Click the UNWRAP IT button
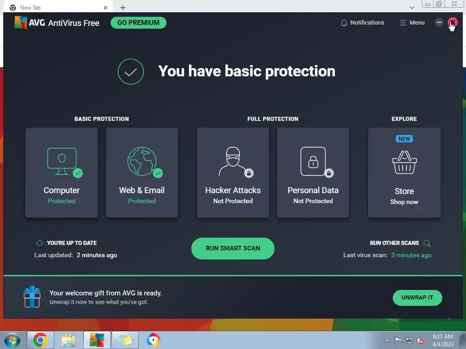 click(x=417, y=298)
